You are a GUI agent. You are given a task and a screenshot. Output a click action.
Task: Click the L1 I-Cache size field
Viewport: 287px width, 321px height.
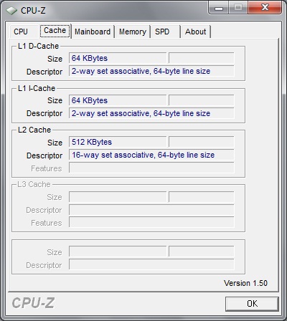coord(118,100)
